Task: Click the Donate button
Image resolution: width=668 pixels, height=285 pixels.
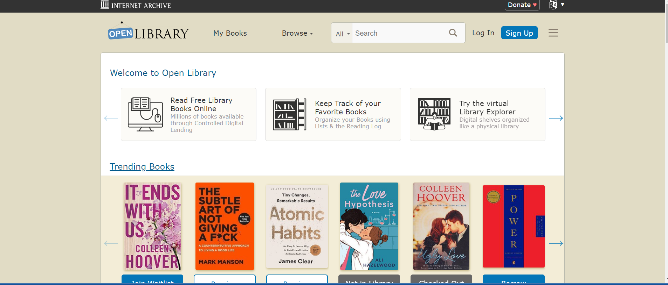Action: point(522,5)
